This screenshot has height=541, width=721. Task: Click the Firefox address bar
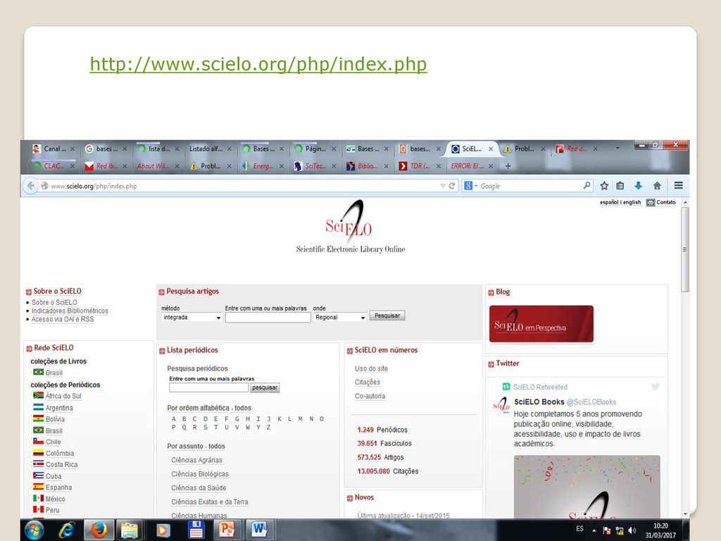click(241, 186)
